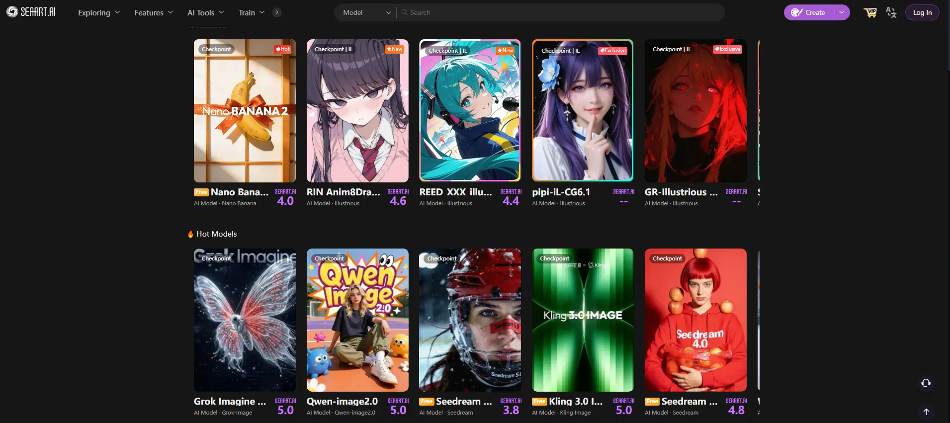Click the language translation icon
This screenshot has height=423, width=950.
[891, 12]
